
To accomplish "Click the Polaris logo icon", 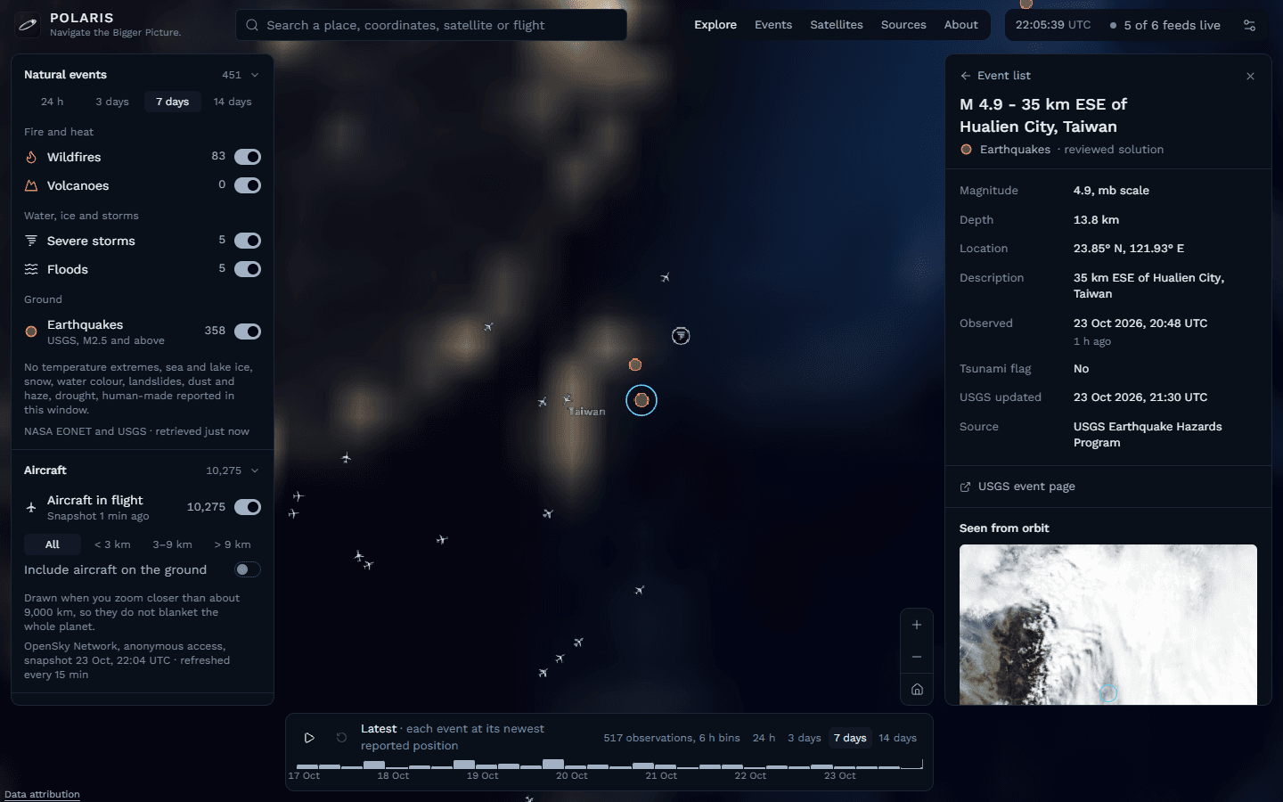I will pyautogui.click(x=28, y=25).
